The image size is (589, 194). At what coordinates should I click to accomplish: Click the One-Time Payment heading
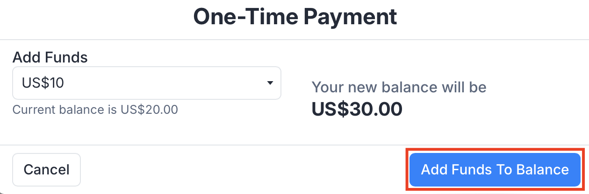pyautogui.click(x=295, y=17)
